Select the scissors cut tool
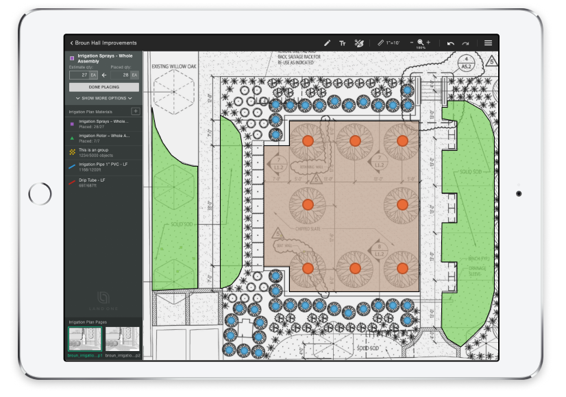Viewport: 566px width, 397px height. 359,43
